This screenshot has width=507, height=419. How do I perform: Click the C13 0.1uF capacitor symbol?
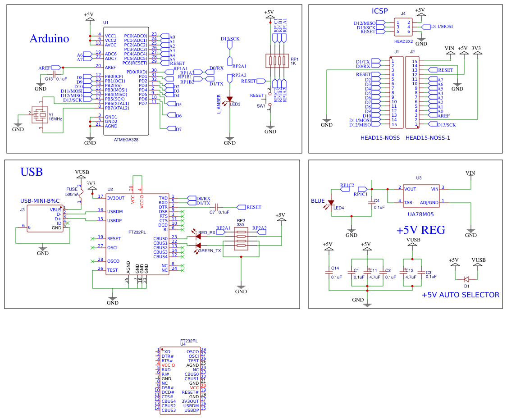click(x=54, y=74)
